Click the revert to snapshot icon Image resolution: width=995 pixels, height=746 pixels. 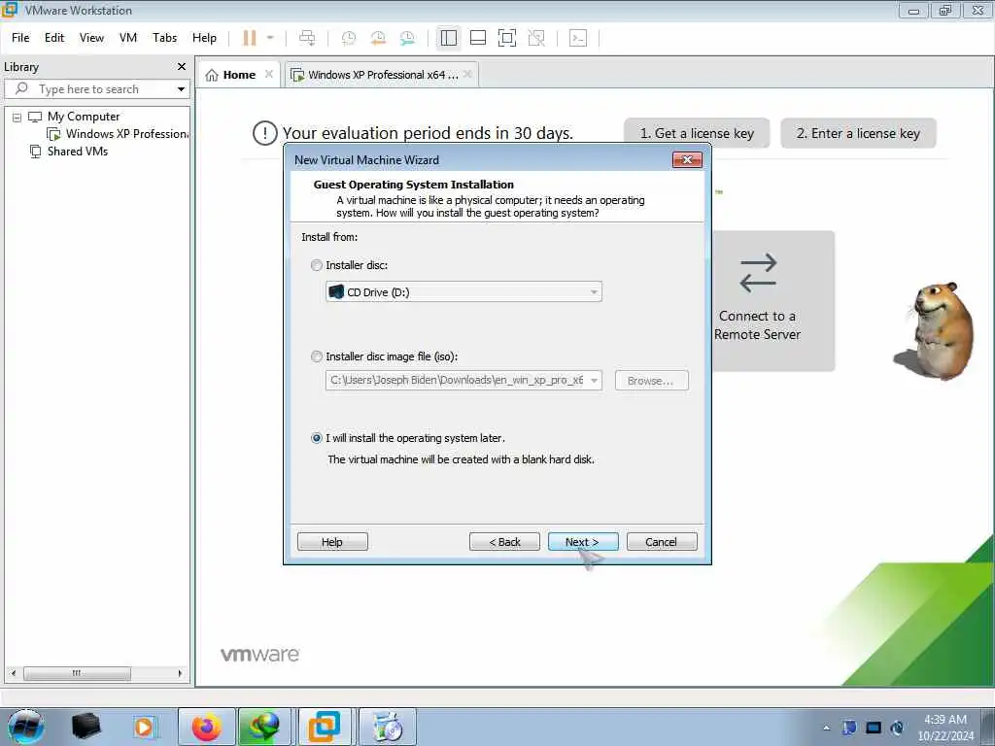tap(378, 38)
